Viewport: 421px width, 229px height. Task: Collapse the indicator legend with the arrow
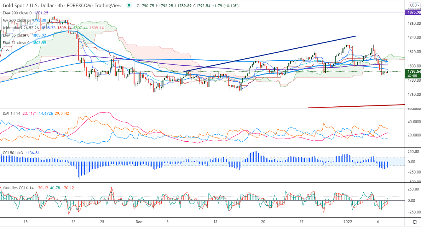coord(7,50)
